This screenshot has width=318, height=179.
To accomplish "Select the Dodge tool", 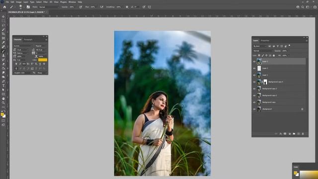I will coord(3,77).
